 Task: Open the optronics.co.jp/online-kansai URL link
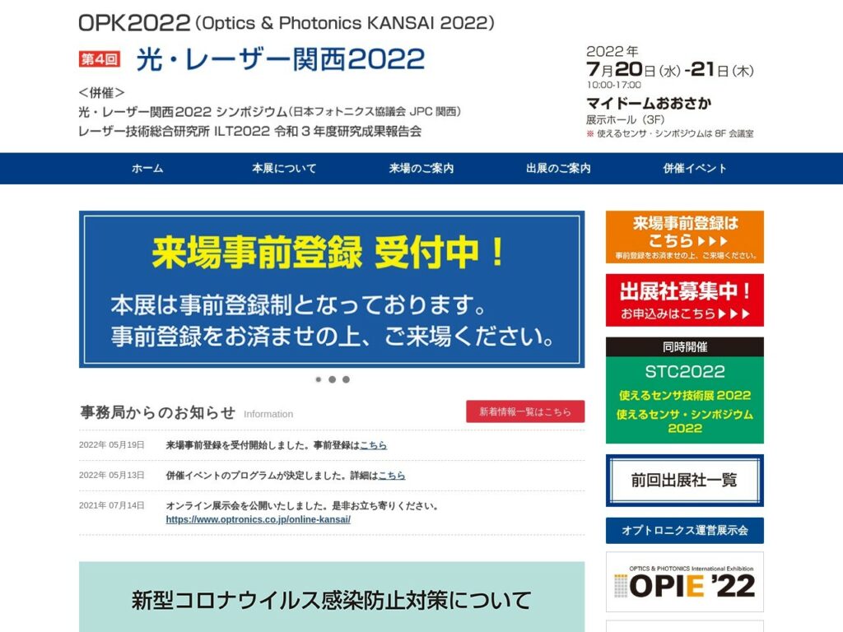click(258, 520)
